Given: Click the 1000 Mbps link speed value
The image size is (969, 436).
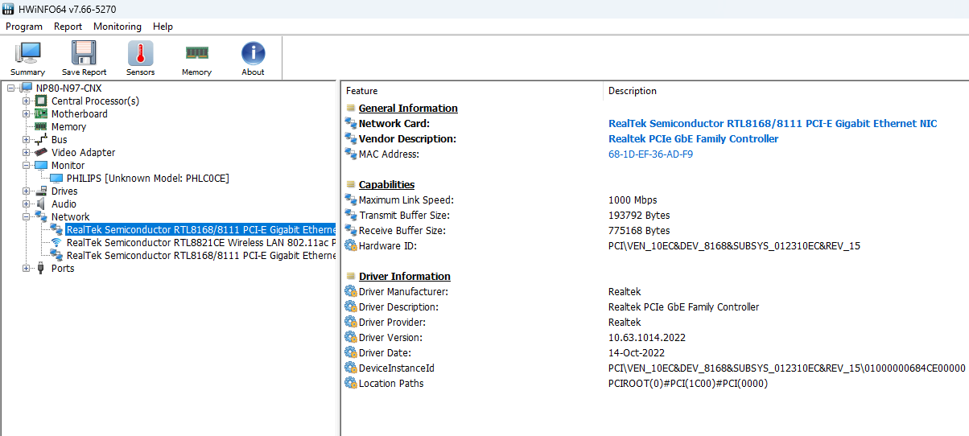Looking at the screenshot, I should point(633,199).
